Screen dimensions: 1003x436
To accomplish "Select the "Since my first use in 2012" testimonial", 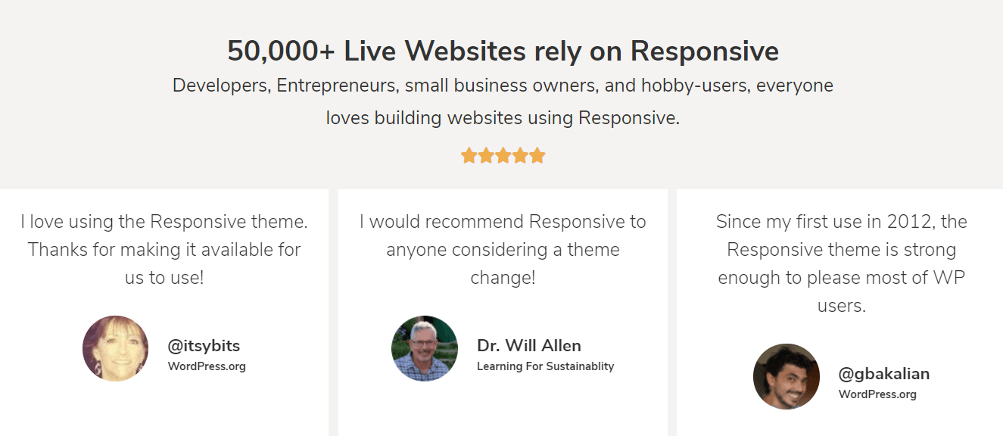I will (x=841, y=263).
